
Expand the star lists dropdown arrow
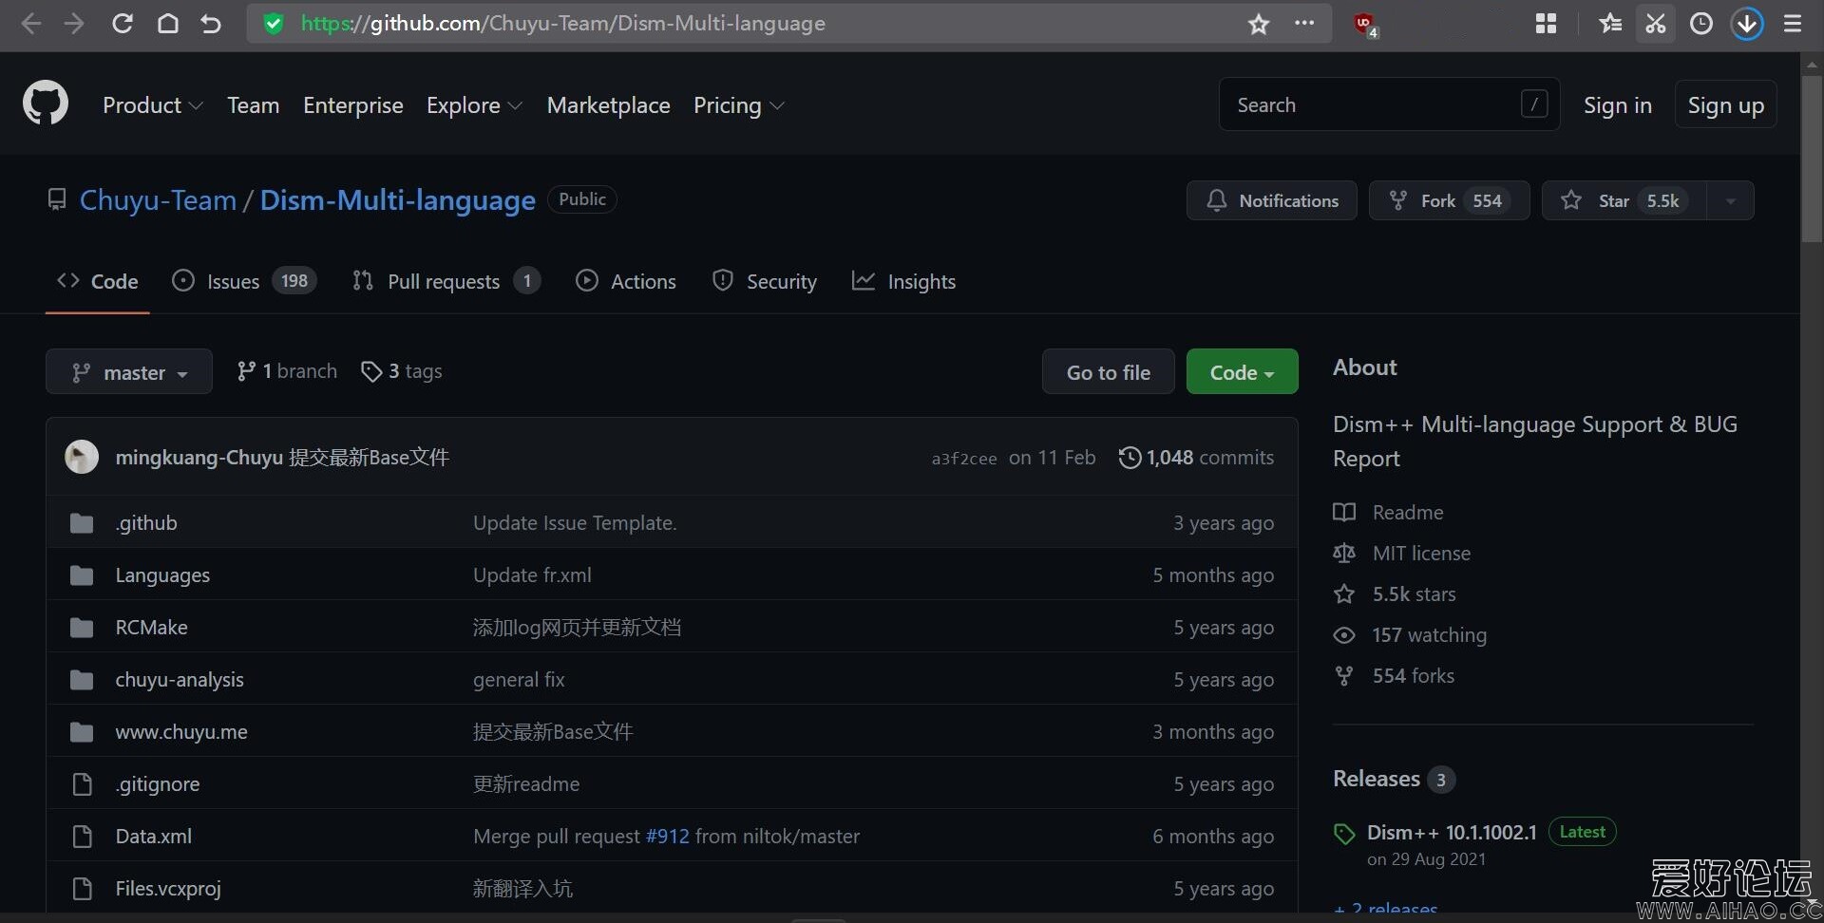(1730, 200)
